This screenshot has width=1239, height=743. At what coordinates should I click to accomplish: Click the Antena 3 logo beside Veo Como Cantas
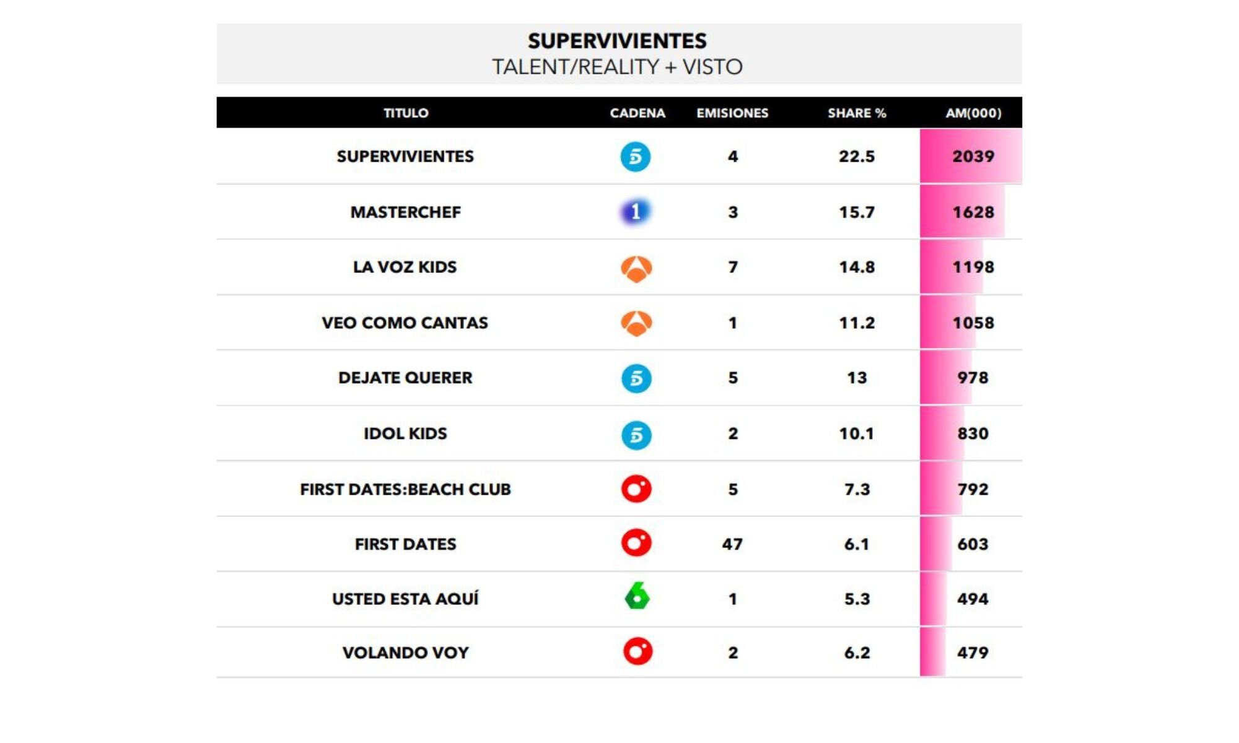[636, 323]
